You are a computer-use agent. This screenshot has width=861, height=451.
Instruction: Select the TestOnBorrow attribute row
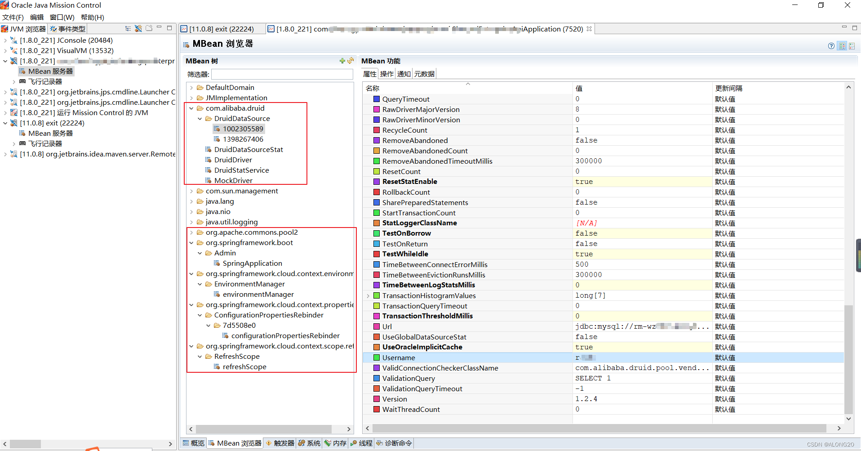tap(603, 233)
